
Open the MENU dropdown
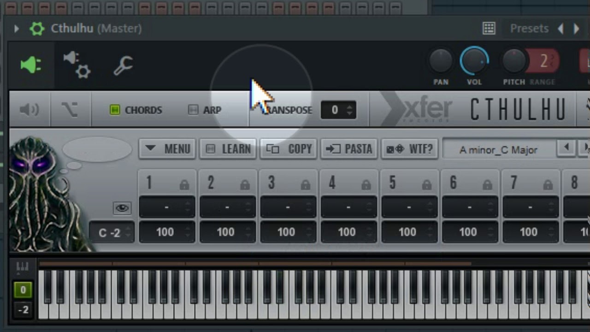tap(167, 149)
